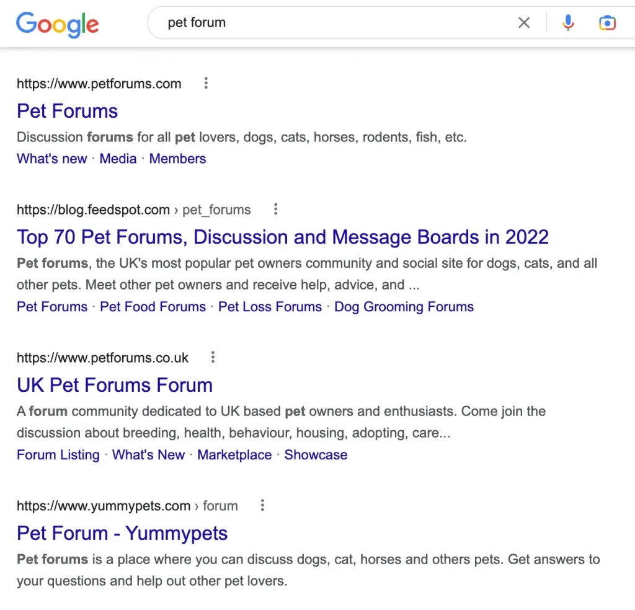The width and height of the screenshot is (635, 610).
Task: Go to the 'Pet Loss Forums' sitelink
Action: pyautogui.click(x=270, y=307)
